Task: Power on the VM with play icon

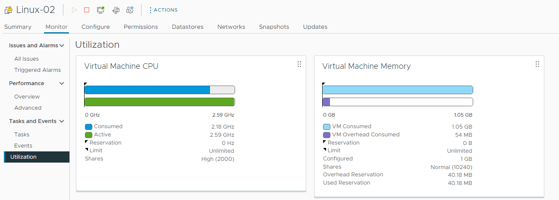Action: click(x=74, y=10)
